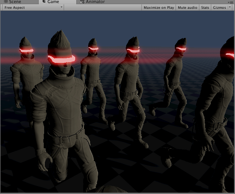This screenshot has height=194, width=235.
Task: Show the Stats overlay
Action: [205, 8]
